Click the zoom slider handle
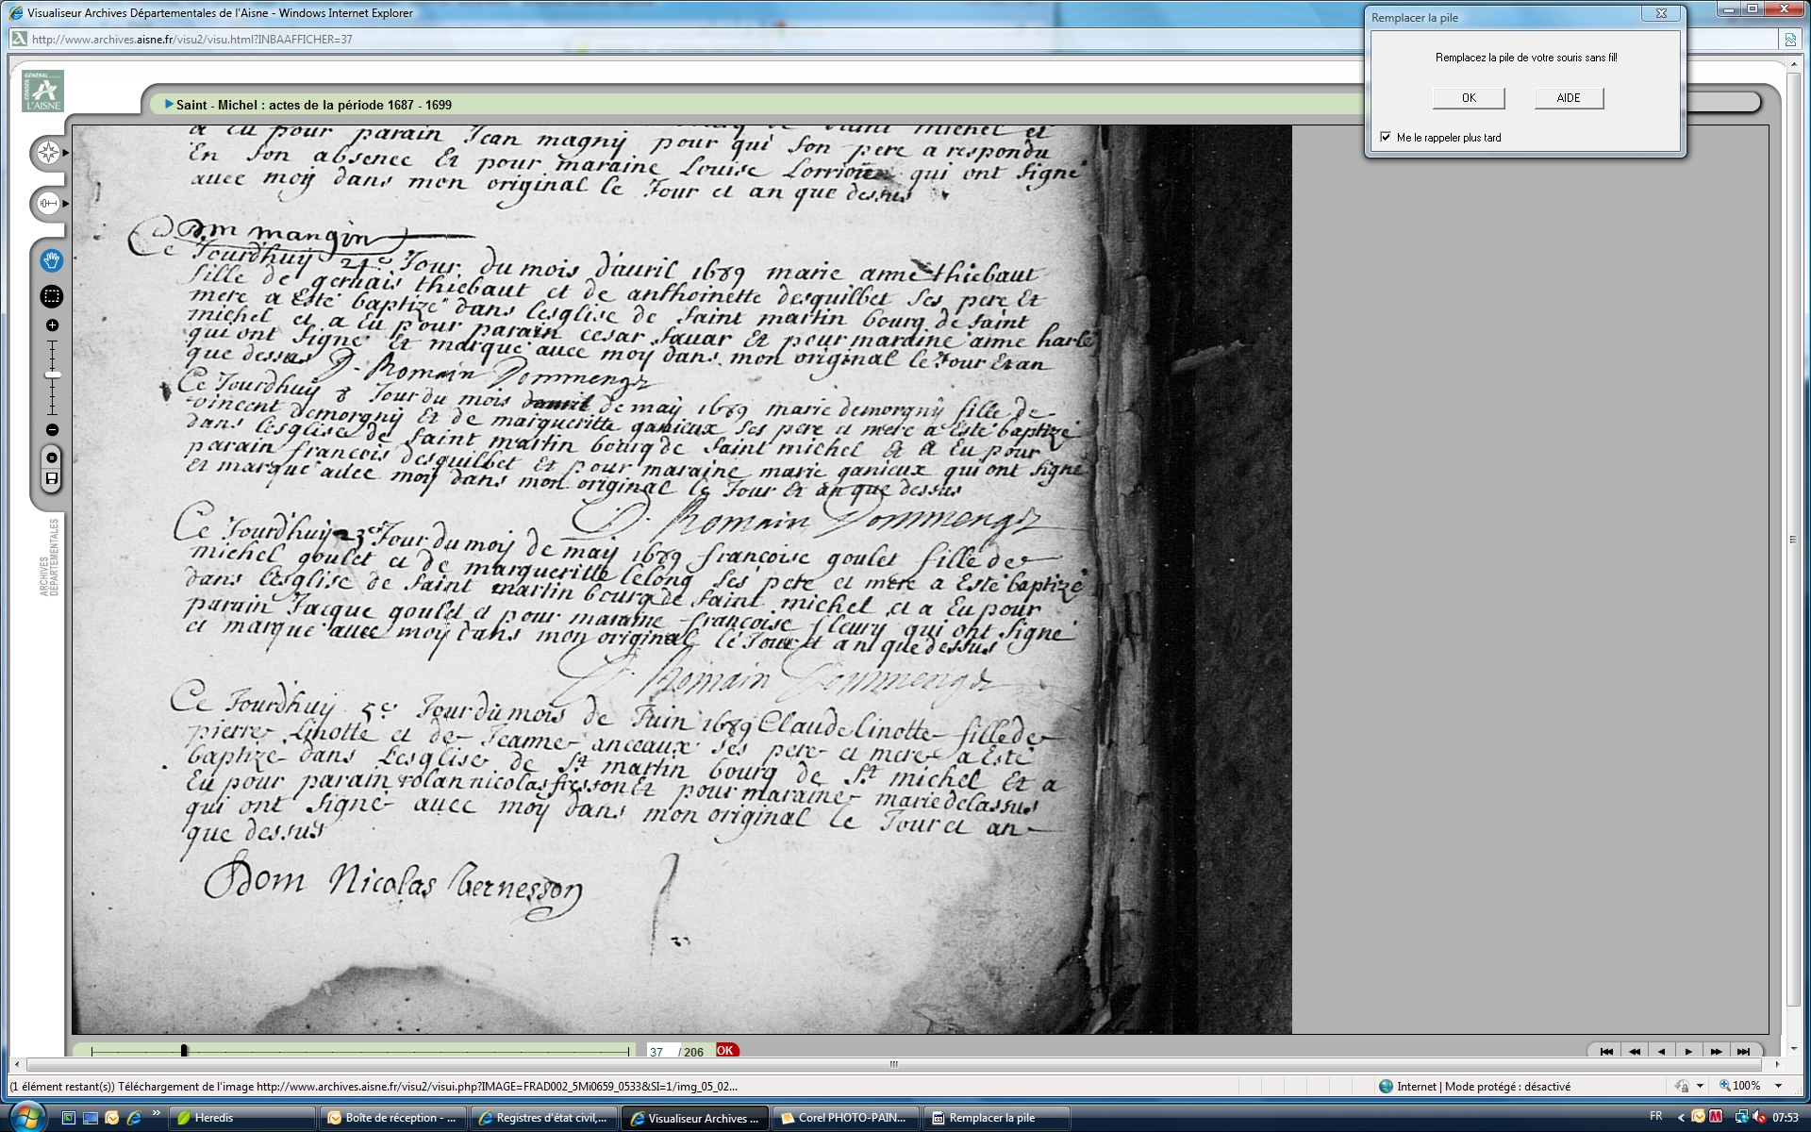 tap(53, 375)
